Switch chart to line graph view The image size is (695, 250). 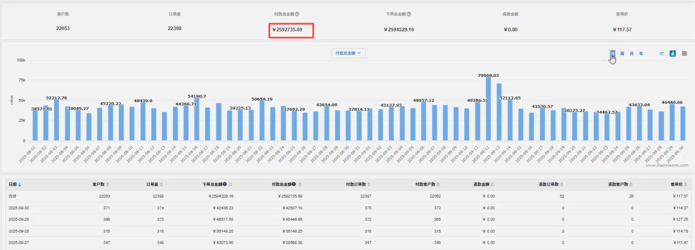click(661, 53)
